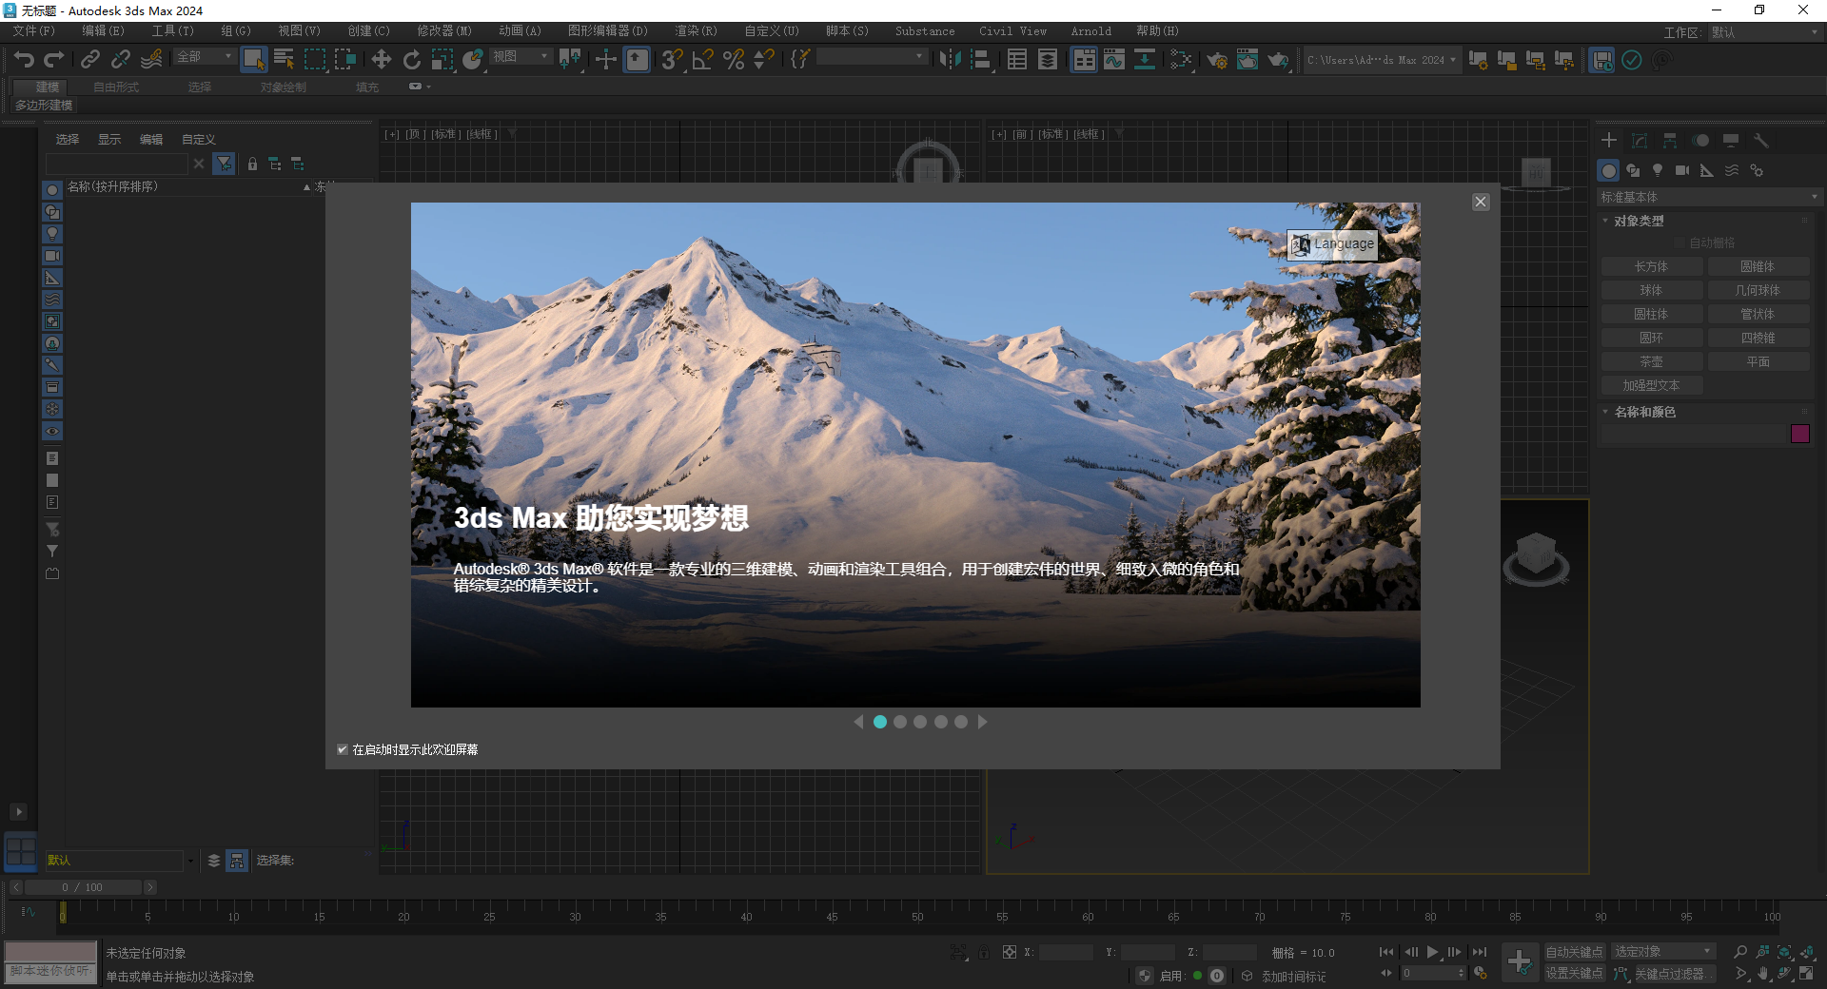Click the Play Animation button
This screenshot has width=1827, height=989.
click(1432, 952)
